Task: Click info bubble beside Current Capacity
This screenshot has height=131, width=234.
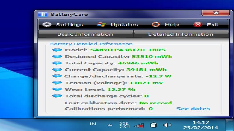Action: pos(57,69)
